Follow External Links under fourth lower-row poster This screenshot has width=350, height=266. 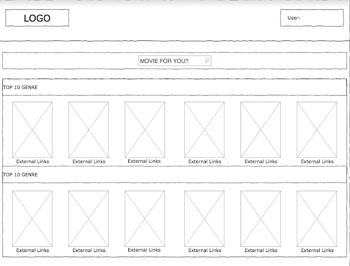pos(205,250)
